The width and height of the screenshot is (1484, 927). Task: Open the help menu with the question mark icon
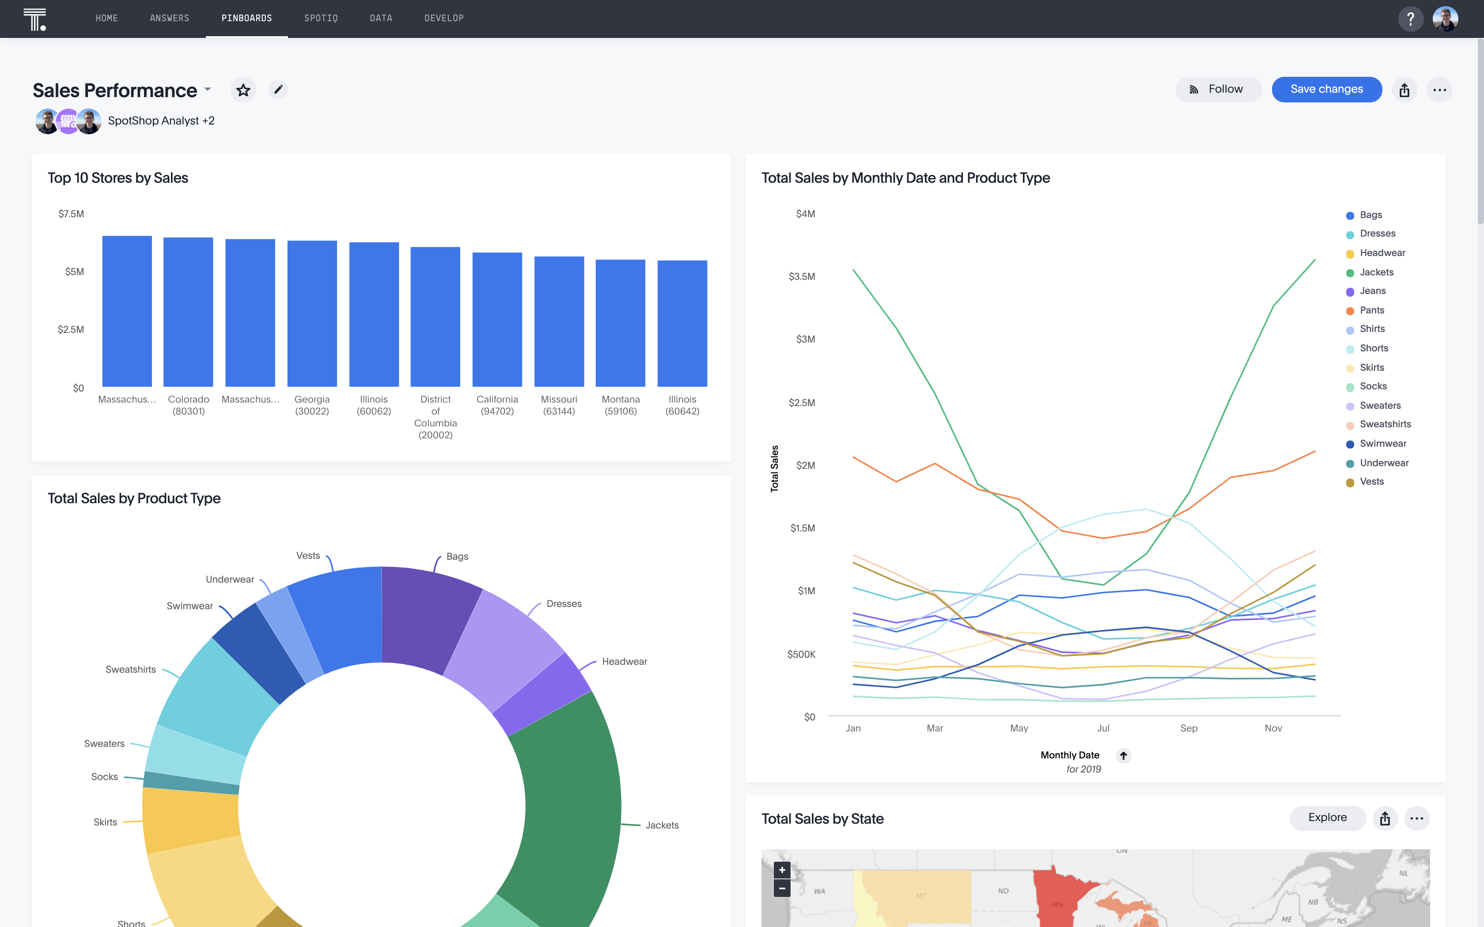point(1411,19)
